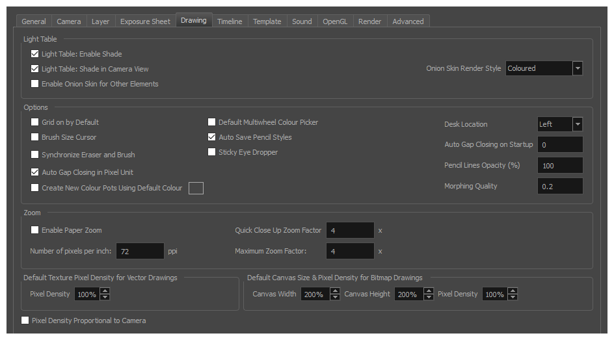Tick Enable Paper Zoom checkbox
This screenshot has height=340, width=614.
click(x=35, y=230)
